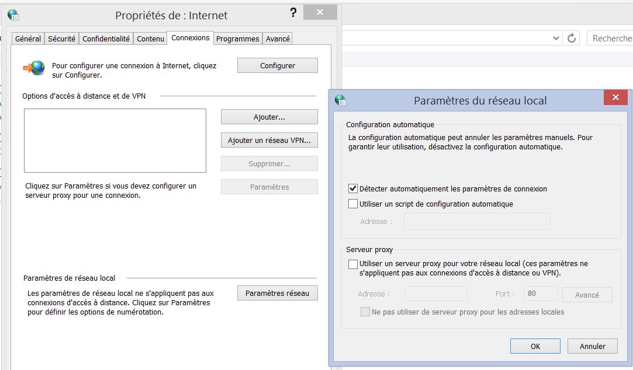Close the Paramètres du réseau local dialog

pyautogui.click(x=615, y=97)
